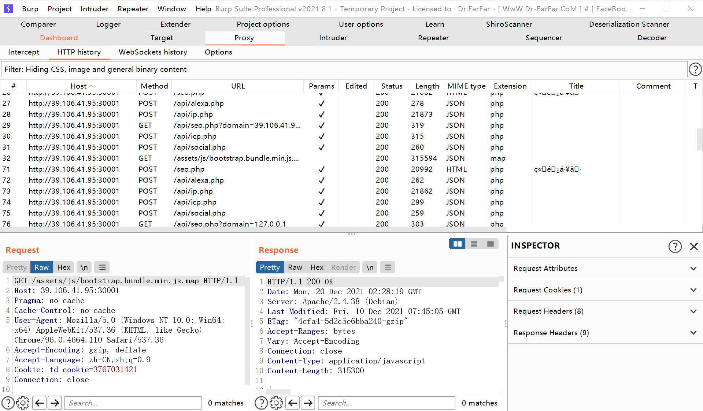The width and height of the screenshot is (703, 411).
Task: Open Request pane search settings gear
Action: pos(23,403)
